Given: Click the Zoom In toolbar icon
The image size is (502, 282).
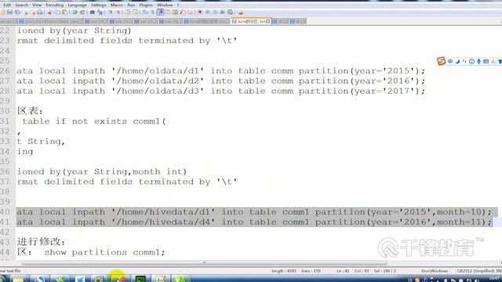Looking at the screenshot, I should (111, 13).
